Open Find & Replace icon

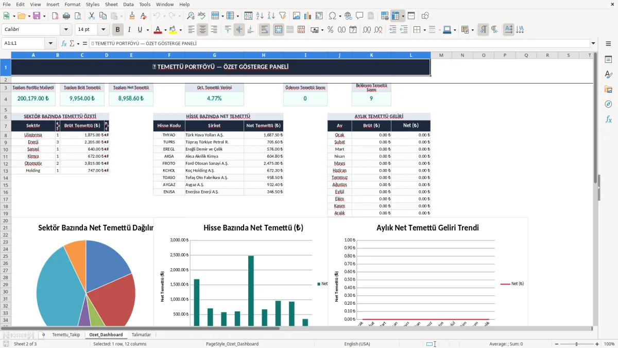(x=191, y=16)
